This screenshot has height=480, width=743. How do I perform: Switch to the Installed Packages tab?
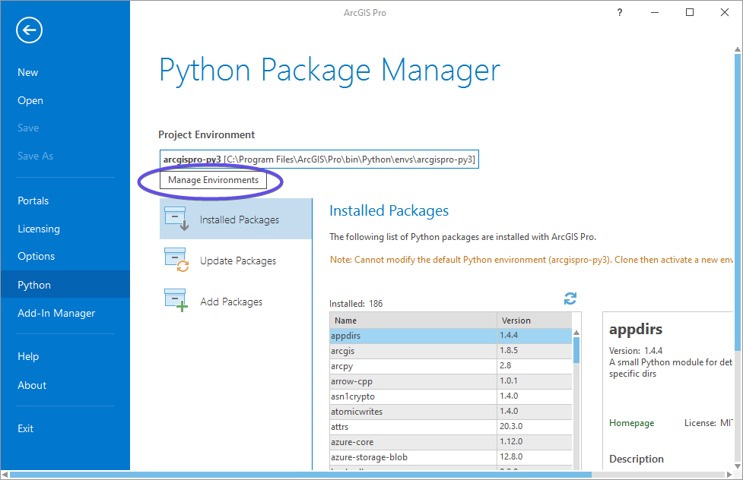click(x=236, y=219)
